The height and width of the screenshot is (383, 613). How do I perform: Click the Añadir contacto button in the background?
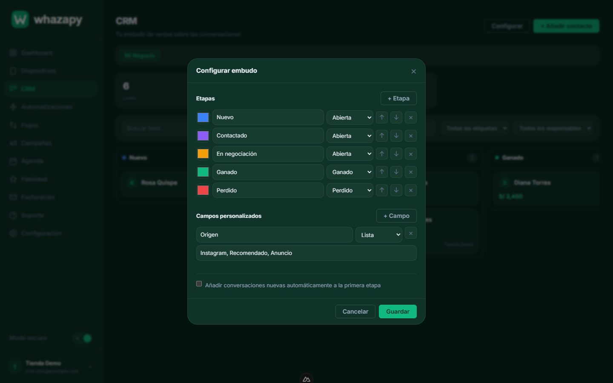566,26
